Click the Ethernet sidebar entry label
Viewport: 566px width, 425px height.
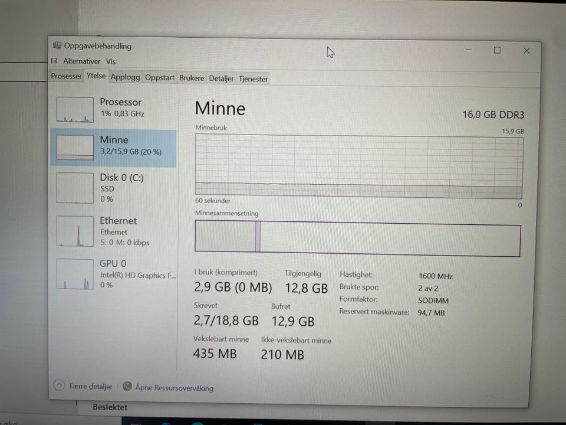point(119,220)
